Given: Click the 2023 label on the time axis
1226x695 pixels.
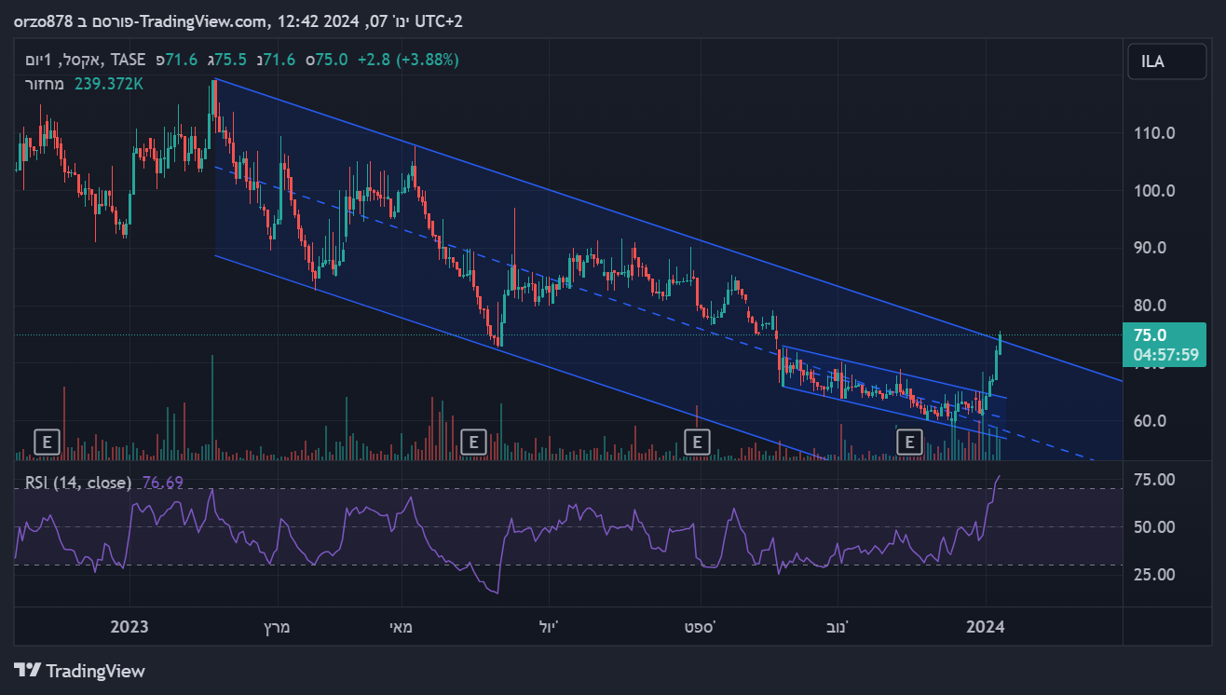Looking at the screenshot, I should 129,627.
